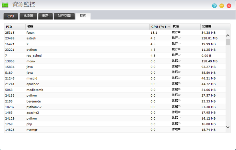Image resolution: width=236 pixels, height=150 pixels.
Task: Select the beremote process row
Action: 115,102
